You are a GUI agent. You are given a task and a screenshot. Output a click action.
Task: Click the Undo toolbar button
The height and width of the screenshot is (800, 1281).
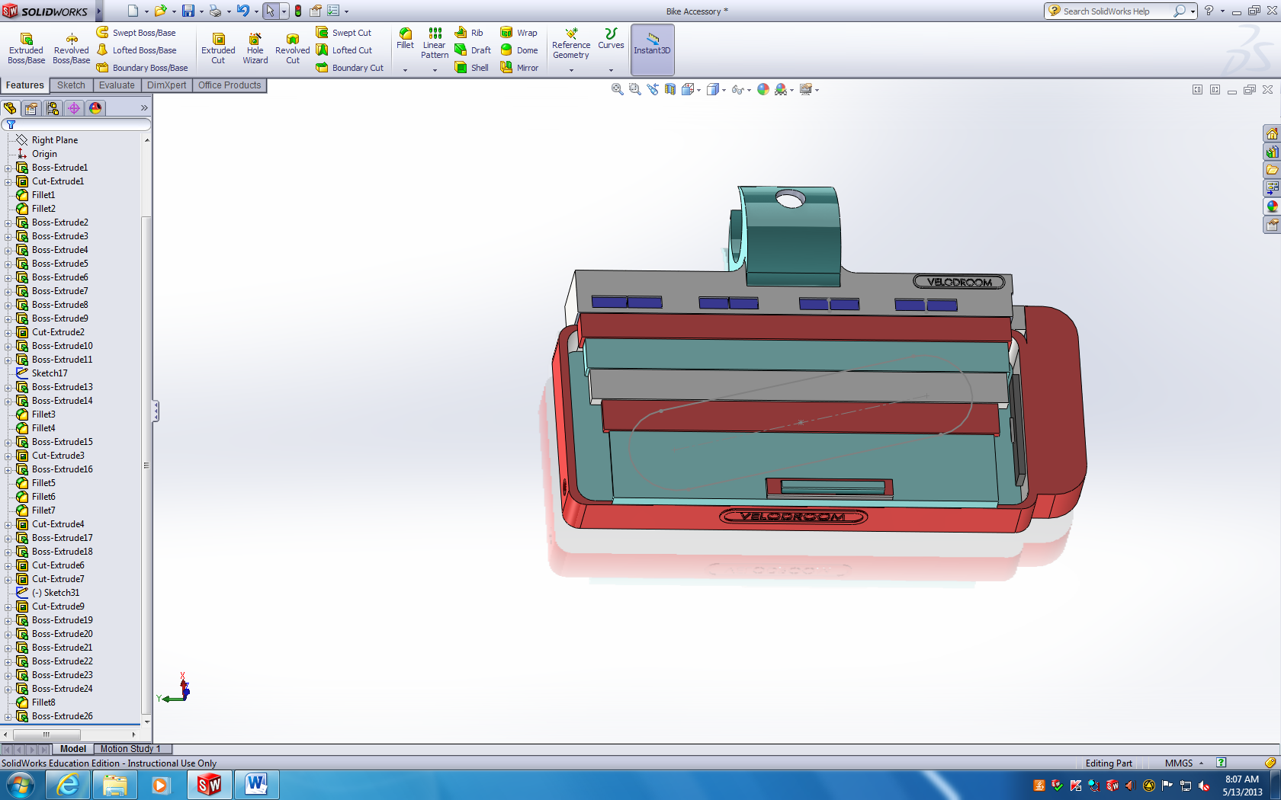tap(243, 11)
